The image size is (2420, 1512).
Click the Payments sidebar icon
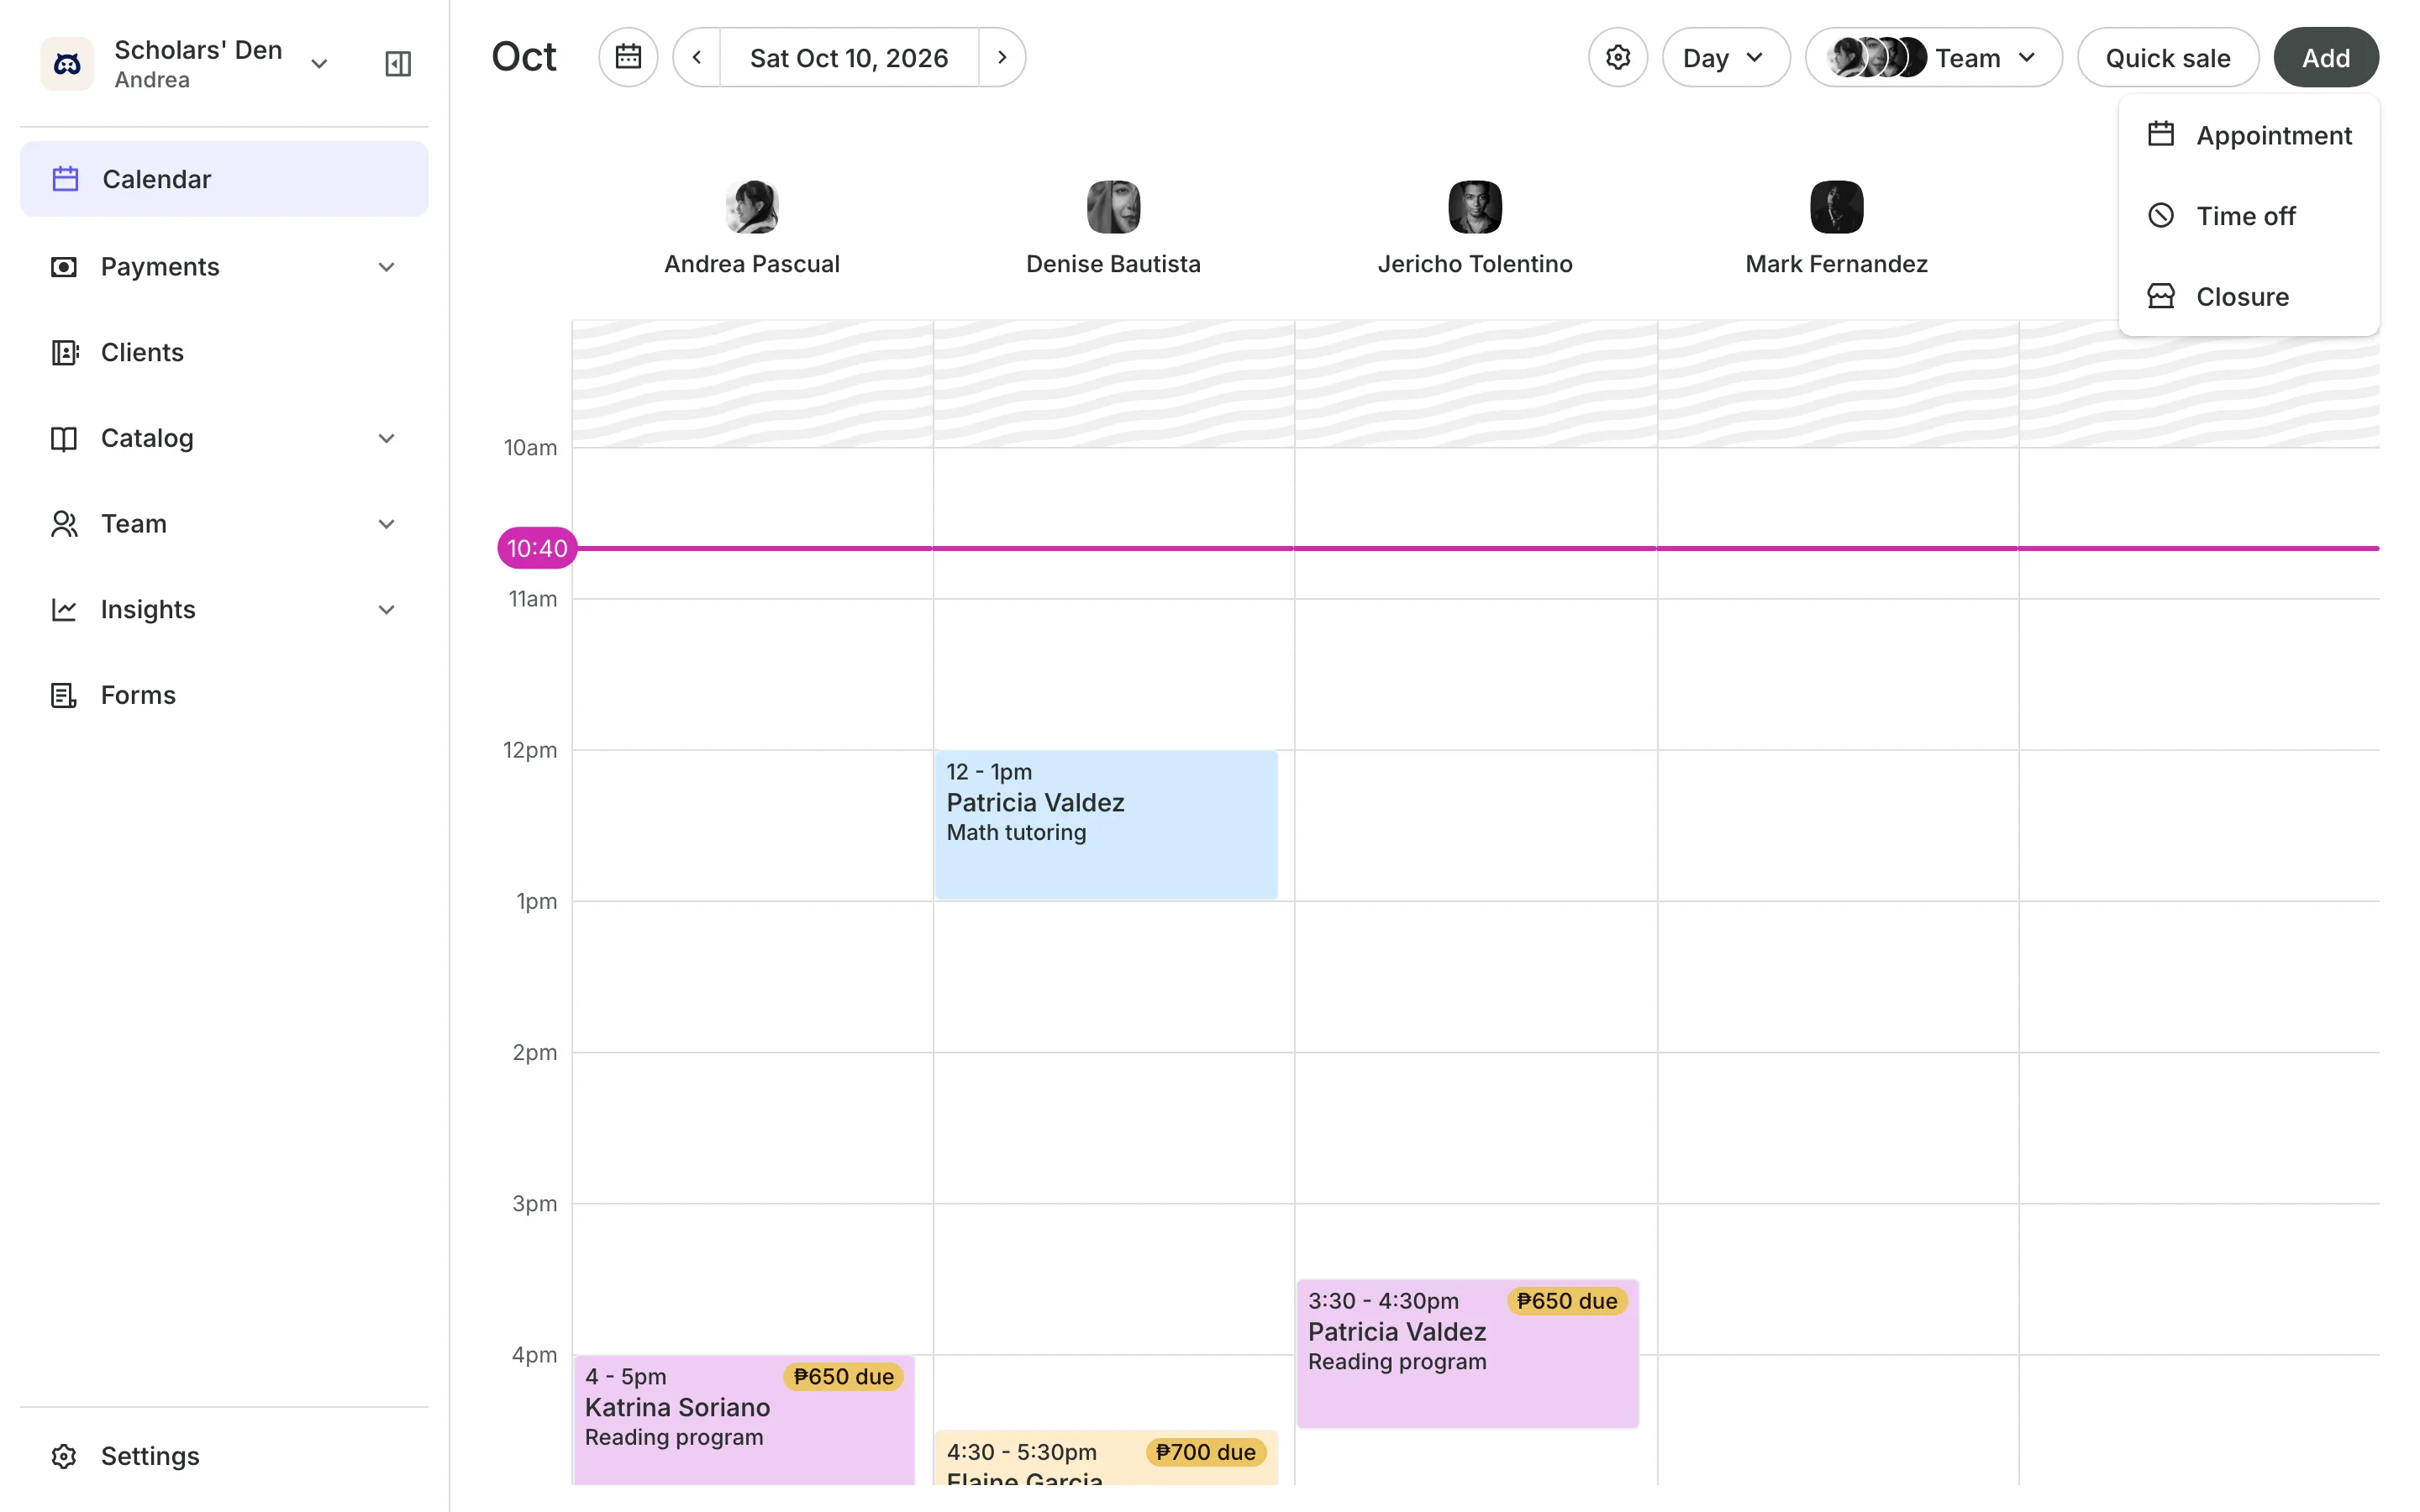(64, 267)
